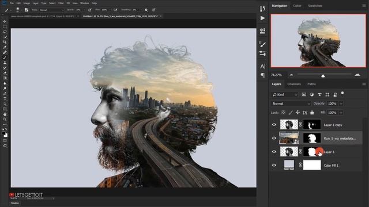Switch to the Swatches tab
This screenshot has height=207, width=369.
tap(315, 6)
